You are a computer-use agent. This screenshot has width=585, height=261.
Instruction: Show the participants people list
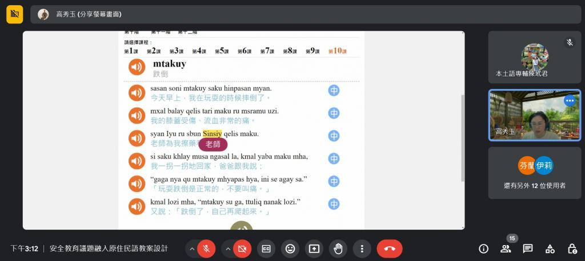pos(506,248)
